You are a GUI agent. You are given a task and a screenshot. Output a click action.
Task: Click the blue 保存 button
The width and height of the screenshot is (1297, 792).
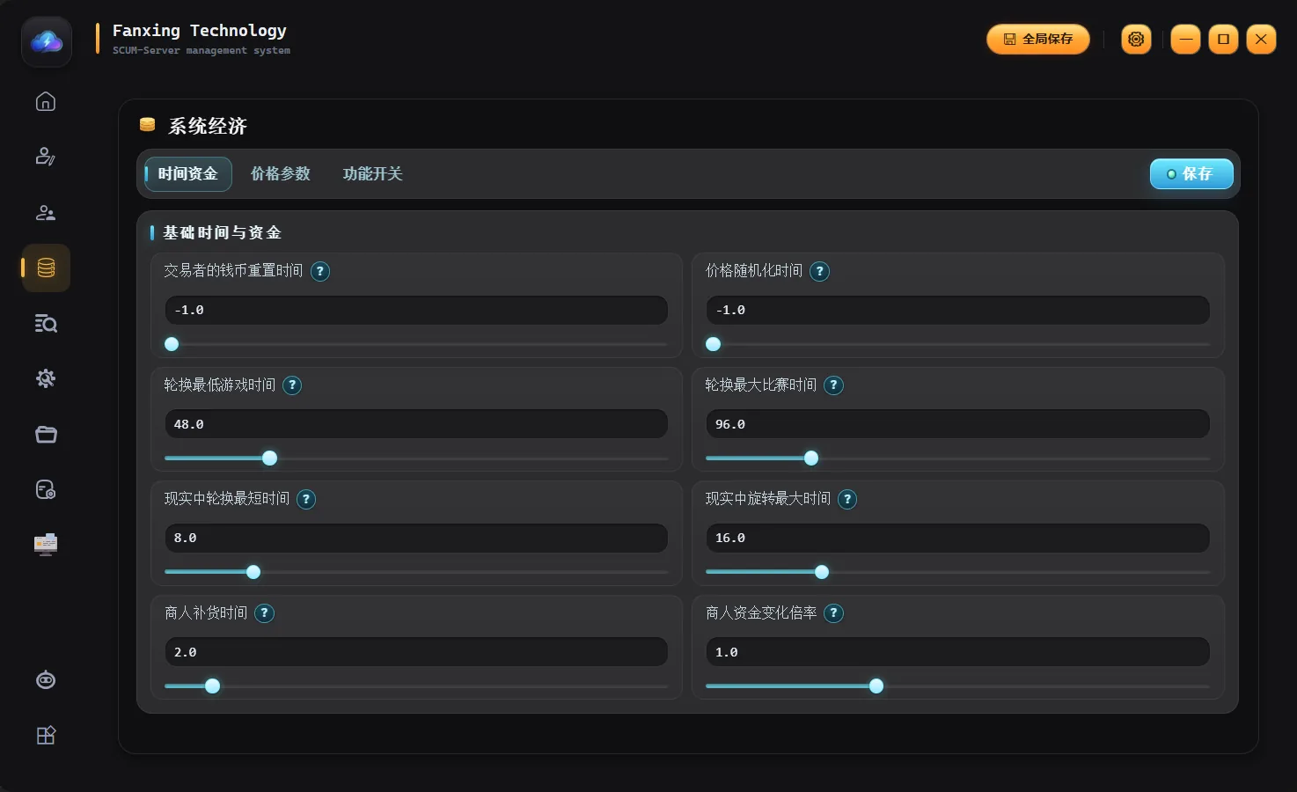point(1191,174)
